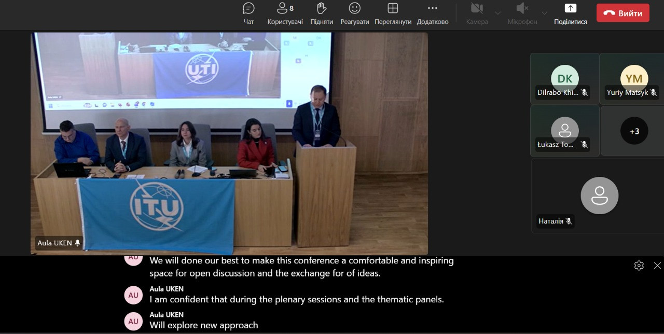Click the Aula UKEN main video feed
This screenshot has height=334, width=664.
pyautogui.click(x=229, y=143)
